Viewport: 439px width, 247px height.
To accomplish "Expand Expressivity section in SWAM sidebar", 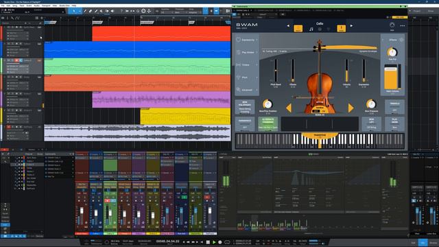I will (247, 40).
